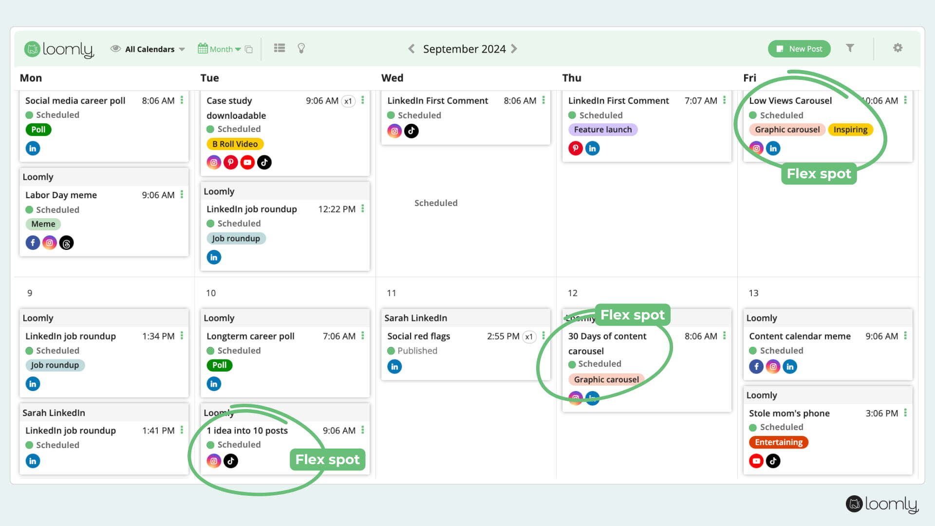
Task: Toggle the light bulb inspiration icon
Action: 301,48
